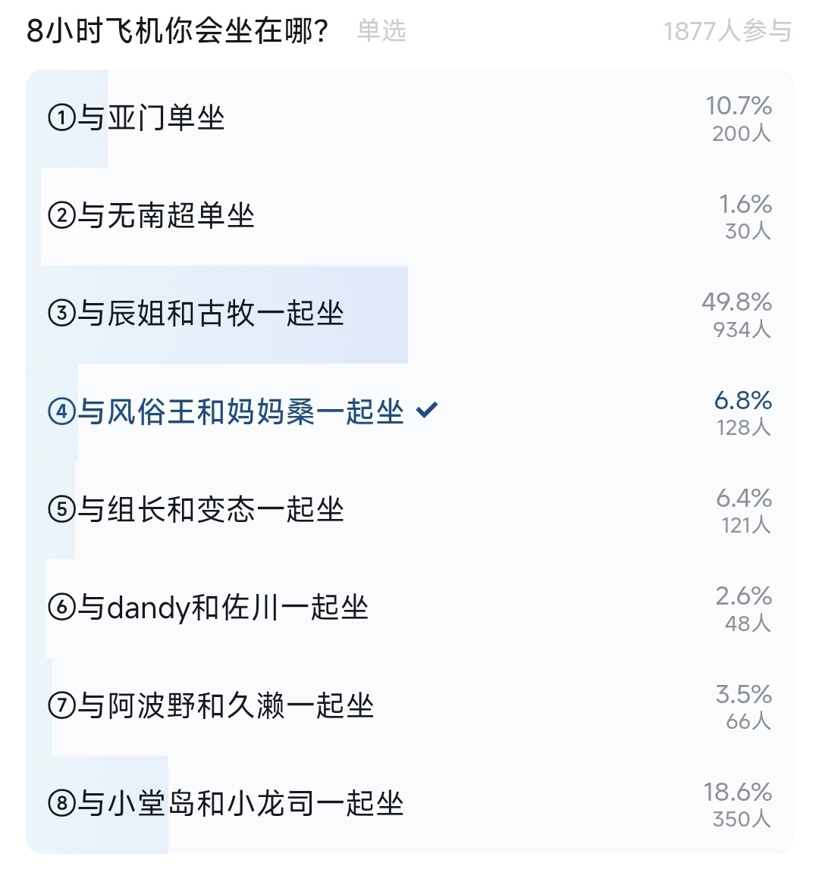819x869 pixels.
Task: Tap the 6.8% highlighted percentage
Action: 743,400
